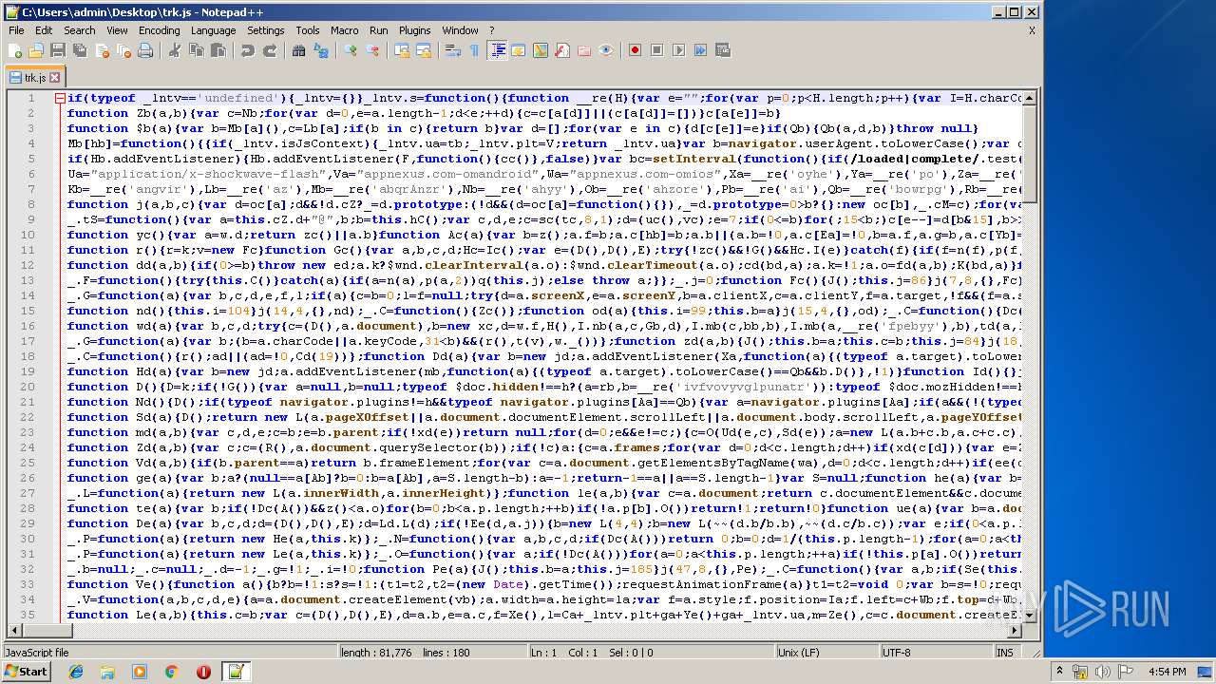Open a file via the toolbar folder icon
The width and height of the screenshot is (1216, 684).
coord(36,50)
